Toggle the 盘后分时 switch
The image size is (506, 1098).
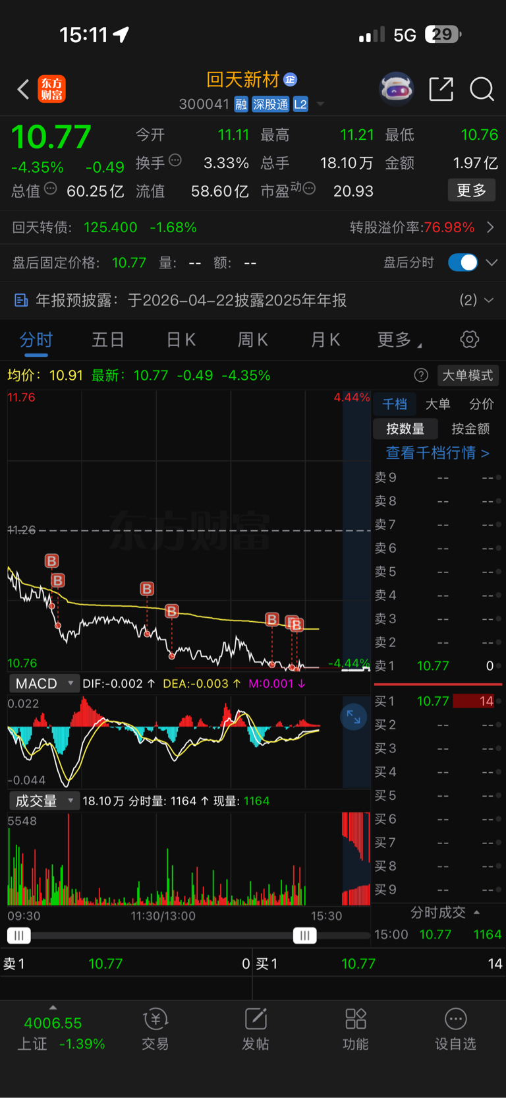463,262
